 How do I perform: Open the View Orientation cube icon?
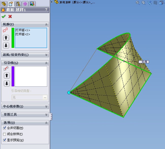coord(161,3)
